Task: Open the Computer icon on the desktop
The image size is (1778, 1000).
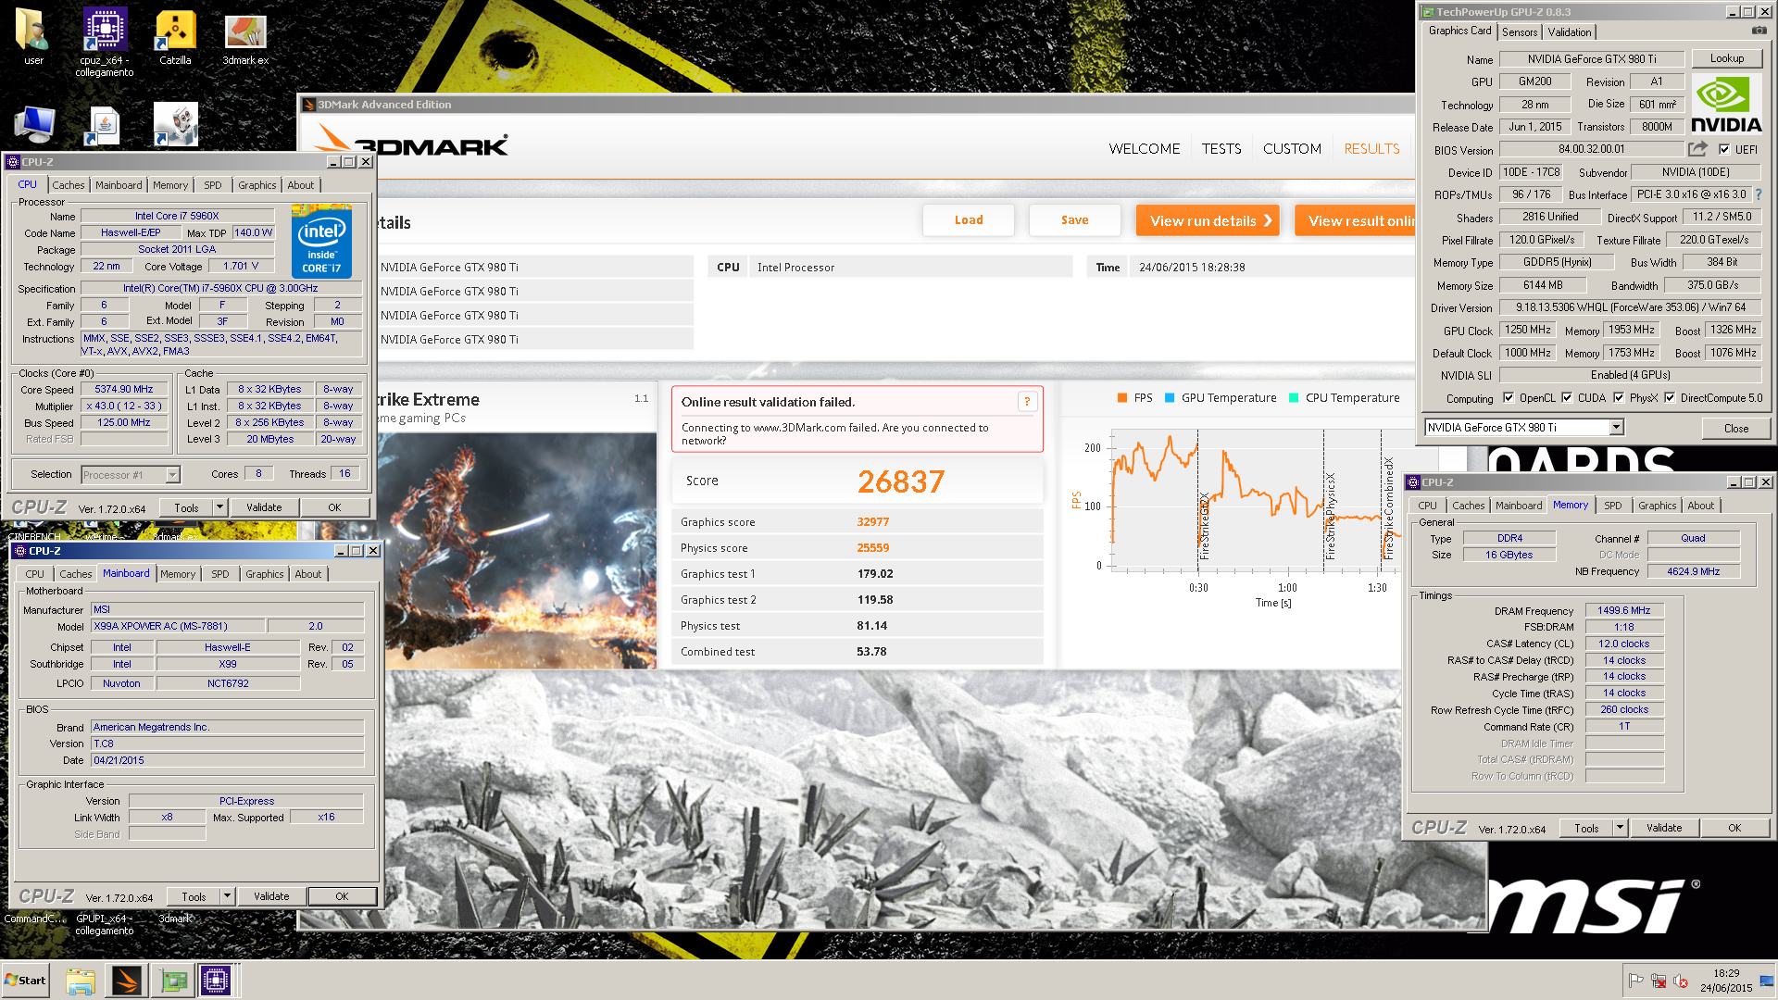Action: pyautogui.click(x=34, y=124)
